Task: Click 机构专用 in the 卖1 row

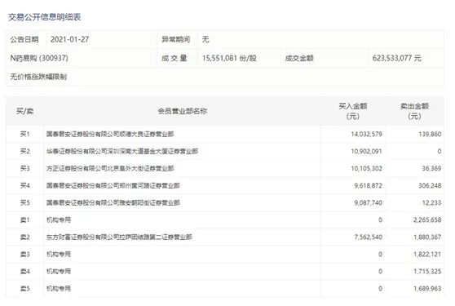Action: 59,220
